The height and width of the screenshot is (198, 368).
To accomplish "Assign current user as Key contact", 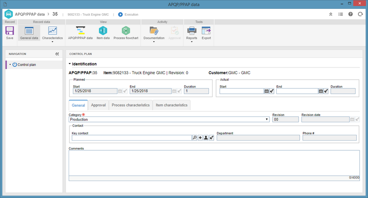I will click(206, 138).
